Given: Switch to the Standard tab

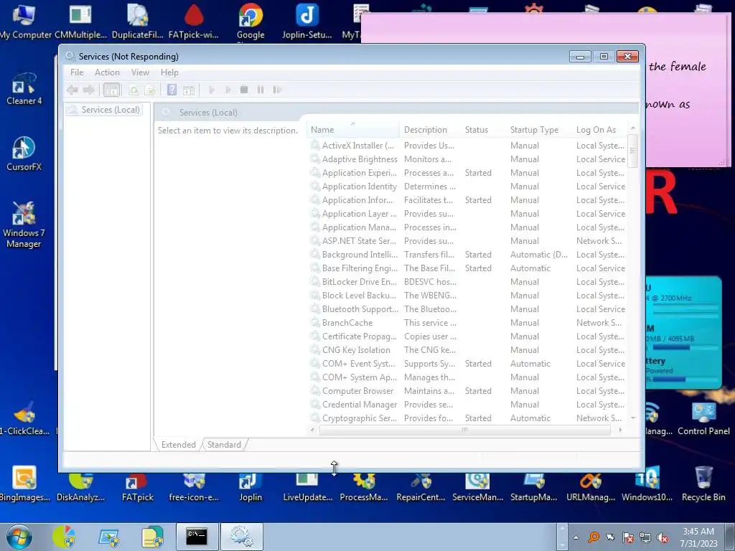Looking at the screenshot, I should (224, 445).
